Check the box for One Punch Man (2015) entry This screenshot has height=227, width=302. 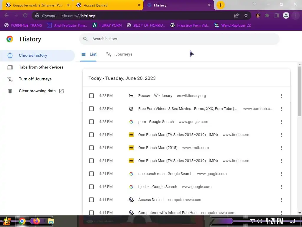[x=91, y=148]
